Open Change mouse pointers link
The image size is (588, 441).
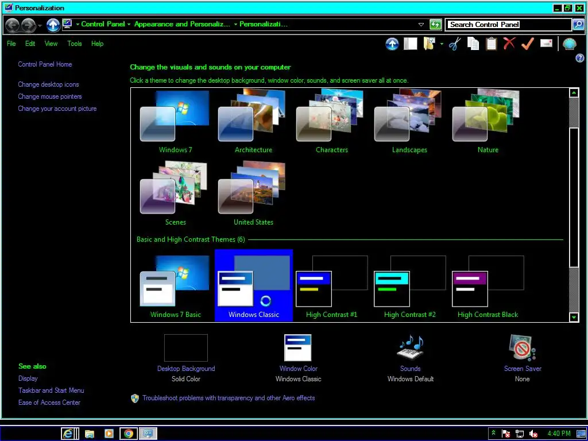(x=50, y=96)
